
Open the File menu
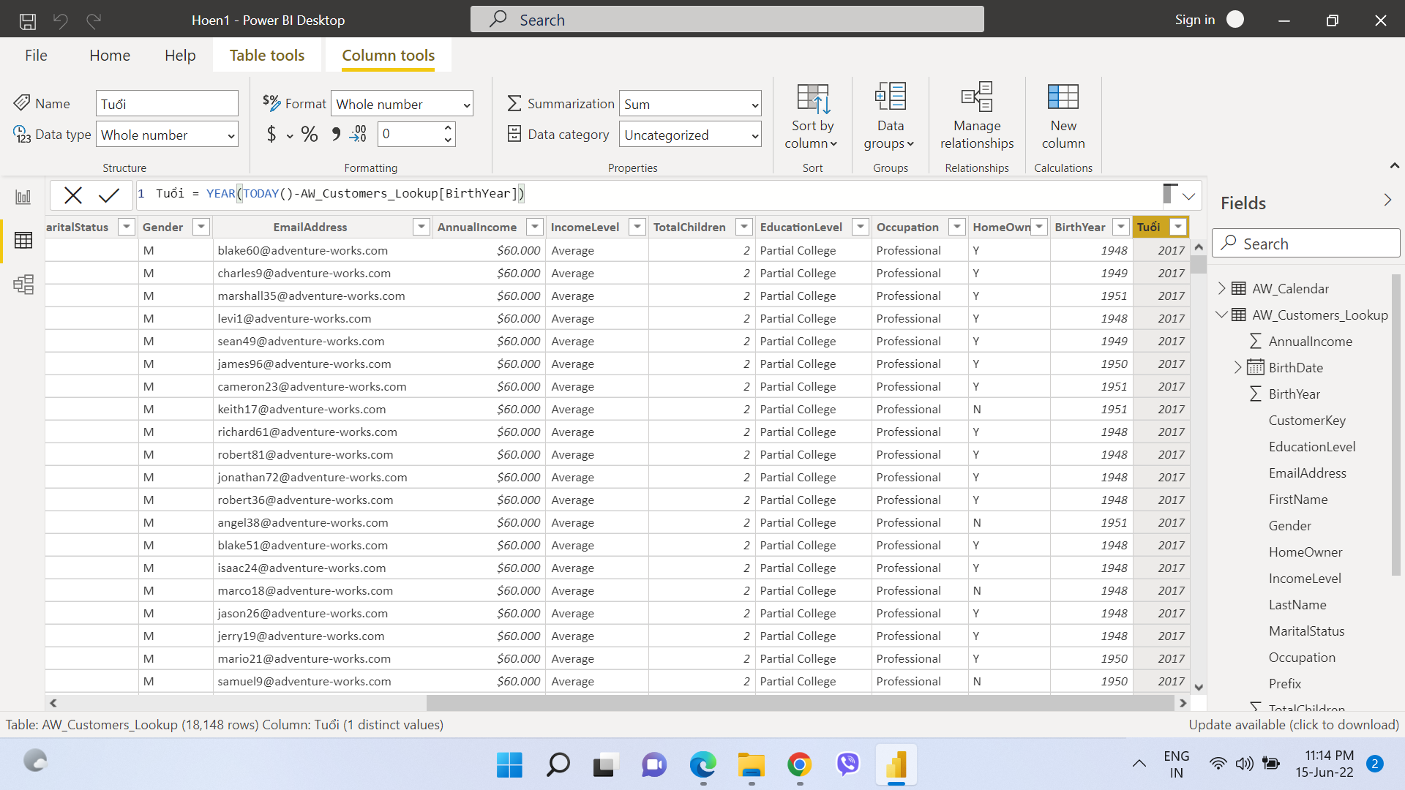(36, 56)
